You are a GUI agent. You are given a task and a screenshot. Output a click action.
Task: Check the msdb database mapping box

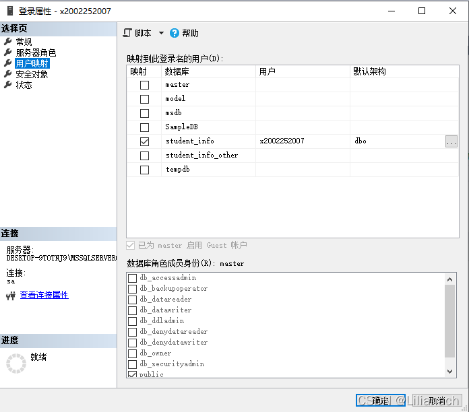pyautogui.click(x=144, y=113)
